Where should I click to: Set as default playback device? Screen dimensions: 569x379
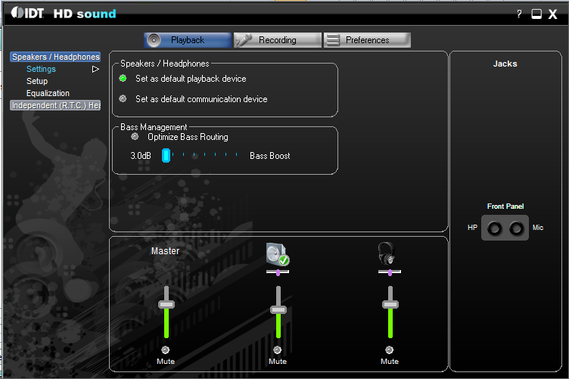pyautogui.click(x=123, y=78)
